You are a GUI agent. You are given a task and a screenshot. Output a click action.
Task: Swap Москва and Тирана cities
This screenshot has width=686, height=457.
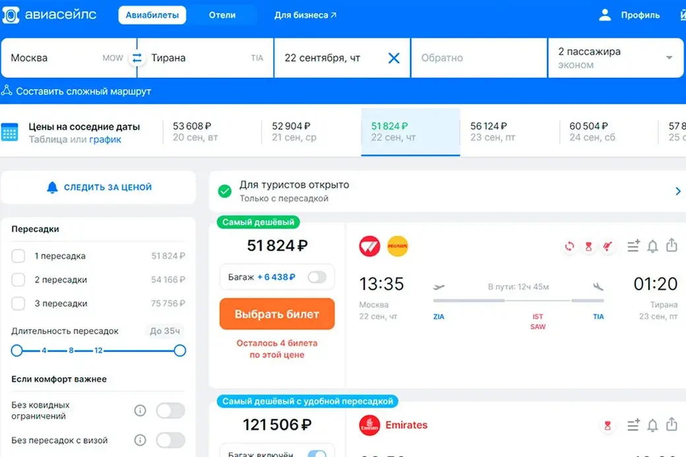tap(137, 57)
